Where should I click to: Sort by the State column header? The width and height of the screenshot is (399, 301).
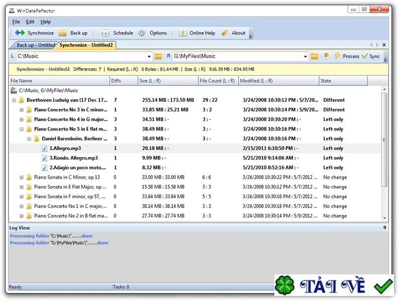(x=343, y=81)
